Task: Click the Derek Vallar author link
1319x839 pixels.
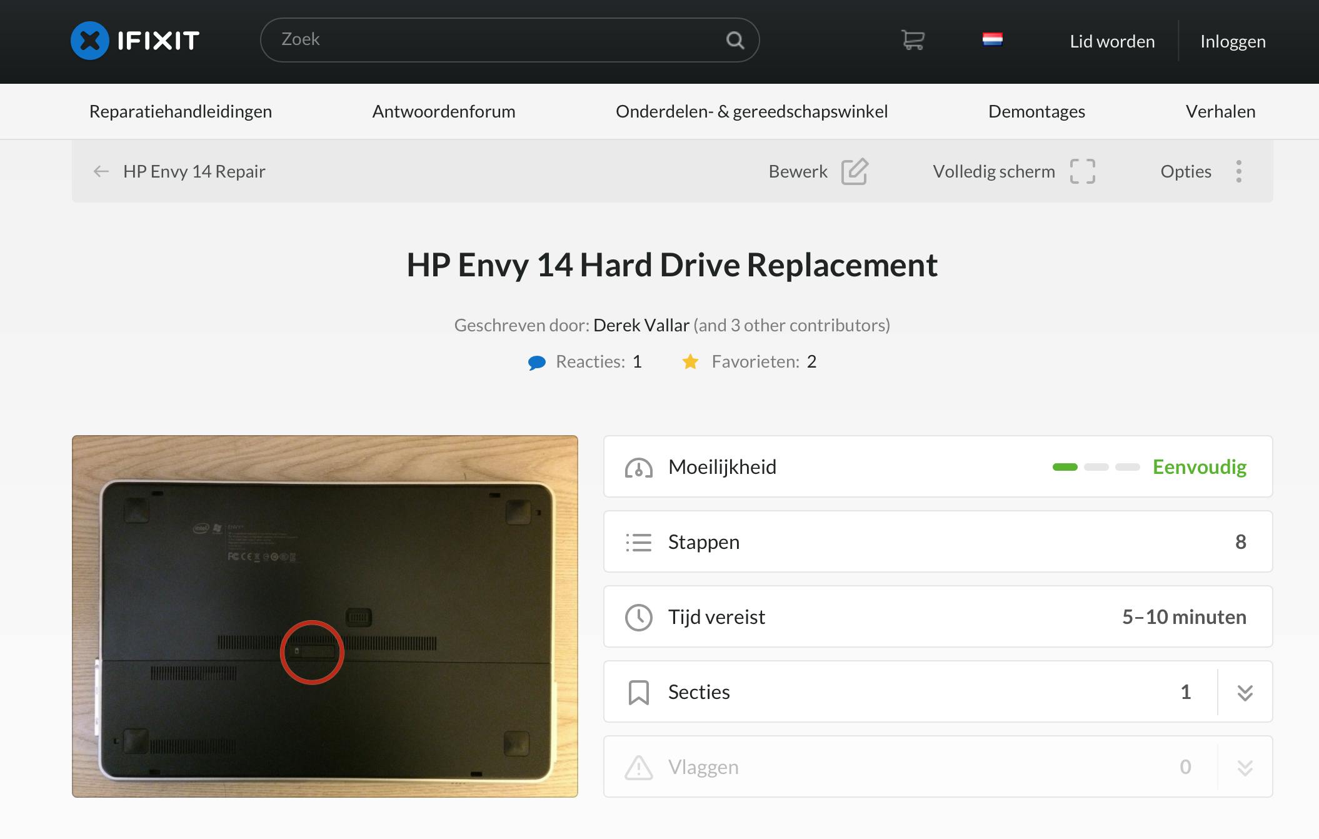Action: point(641,325)
